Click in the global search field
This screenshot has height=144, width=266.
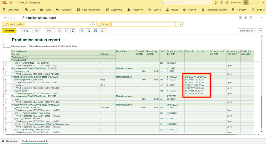click(186, 2)
